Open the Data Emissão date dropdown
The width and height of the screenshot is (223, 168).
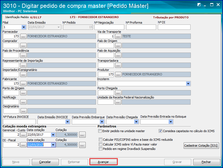pos(59,27)
